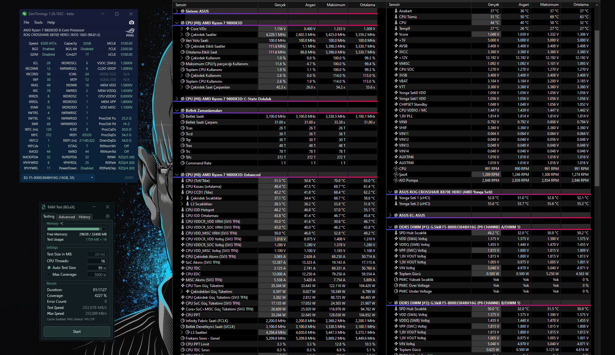The image size is (615, 355).
Task: Click the clock icon beside Infinity Fabric Saati (FCLK)
Action: (183, 321)
